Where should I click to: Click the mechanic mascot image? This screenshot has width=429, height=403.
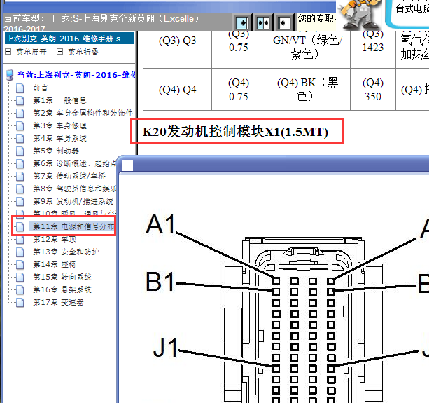coord(360,14)
